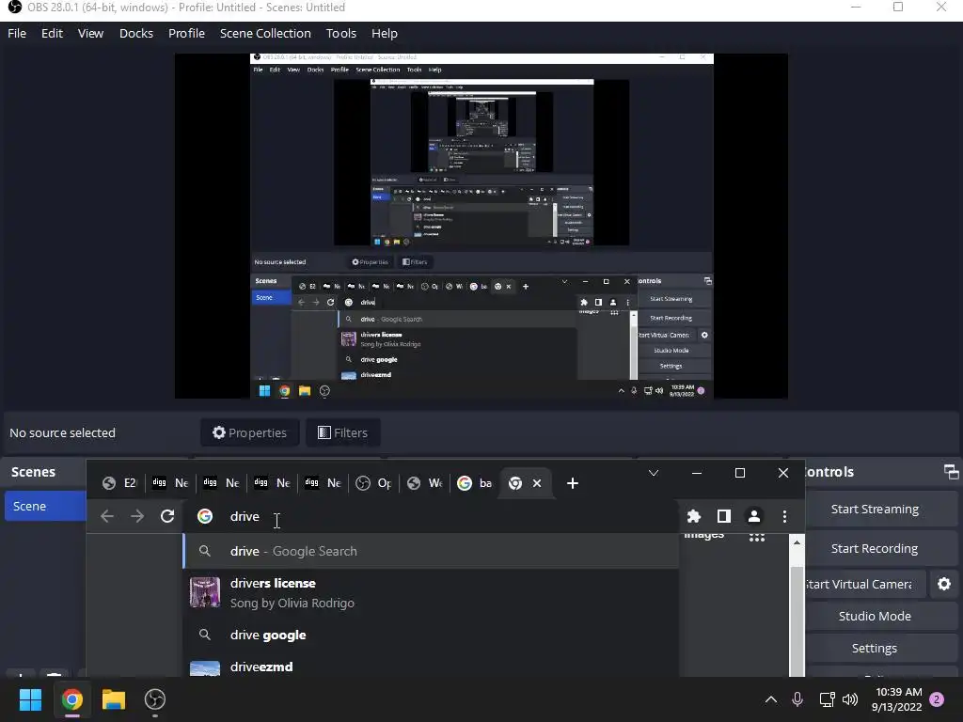Open a new Chrome tab
The width and height of the screenshot is (963, 722).
[x=573, y=483]
